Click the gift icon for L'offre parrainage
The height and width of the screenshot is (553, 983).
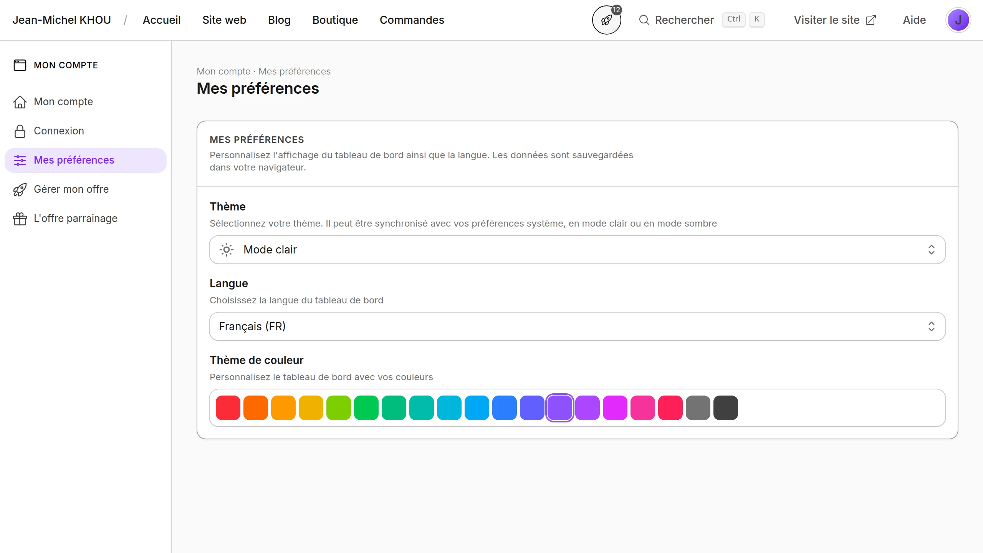point(20,219)
